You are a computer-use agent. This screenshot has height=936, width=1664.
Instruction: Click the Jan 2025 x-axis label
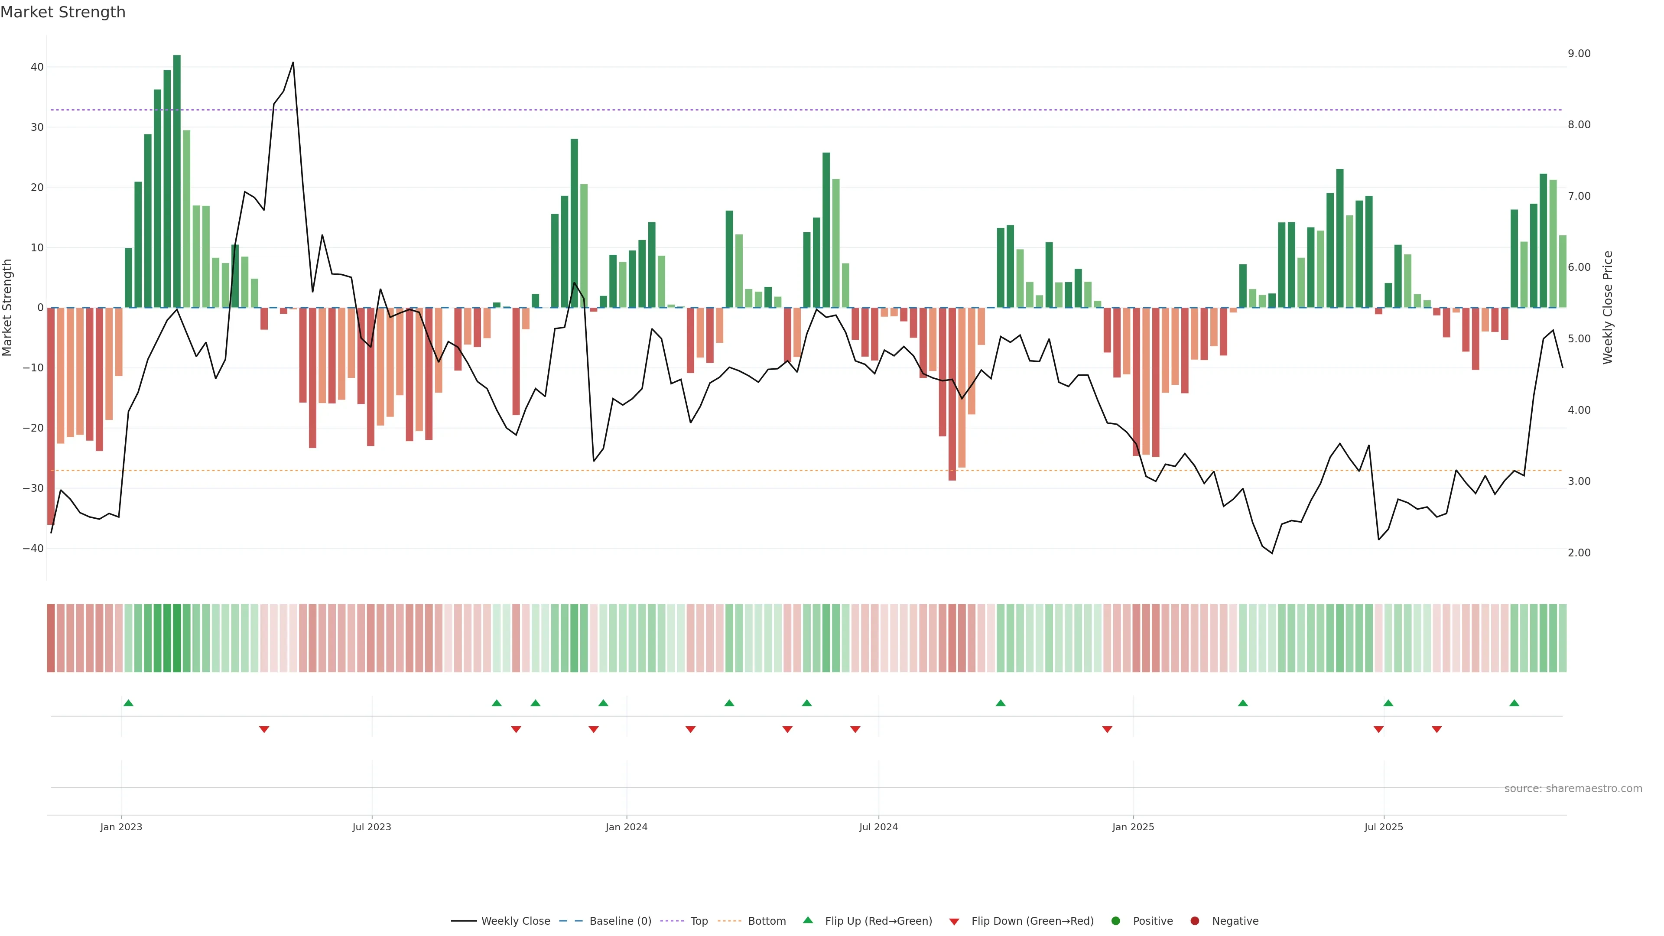coord(1133,827)
